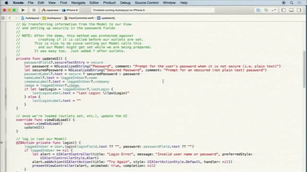Toggle the Debug area panel
The height and width of the screenshot is (172, 307).
[291, 10]
